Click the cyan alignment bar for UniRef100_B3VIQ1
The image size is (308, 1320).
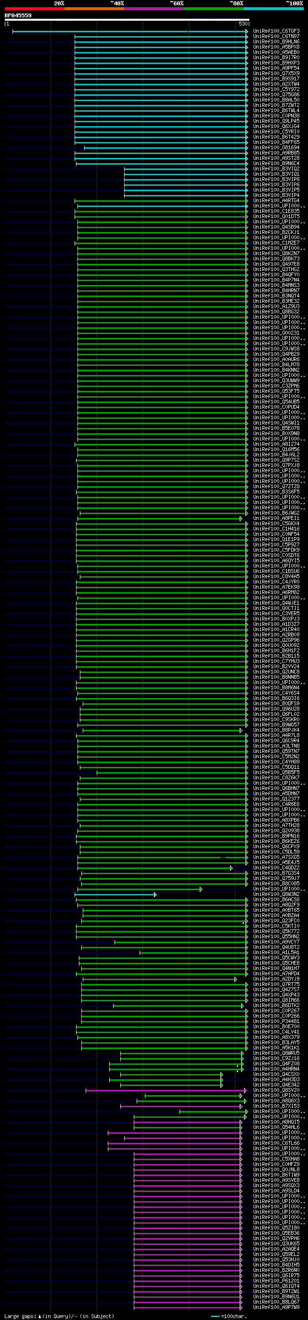[186, 174]
